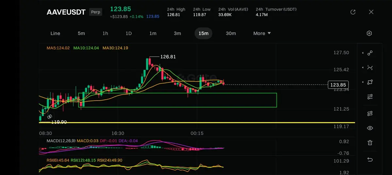392x175 pixels.
Task: Select the 30m timeframe
Action: click(x=231, y=33)
